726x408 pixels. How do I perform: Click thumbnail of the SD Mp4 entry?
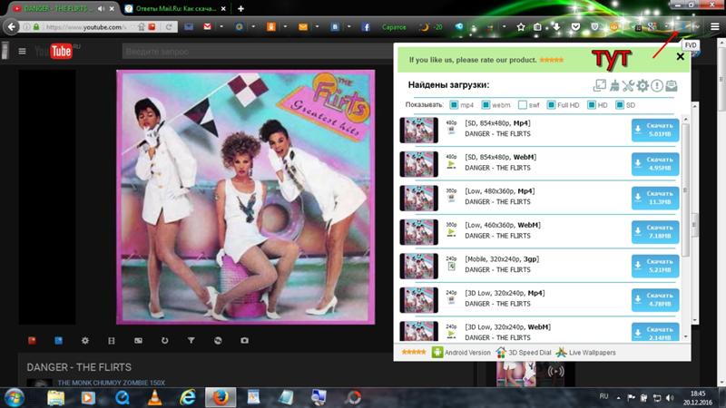tap(418, 130)
